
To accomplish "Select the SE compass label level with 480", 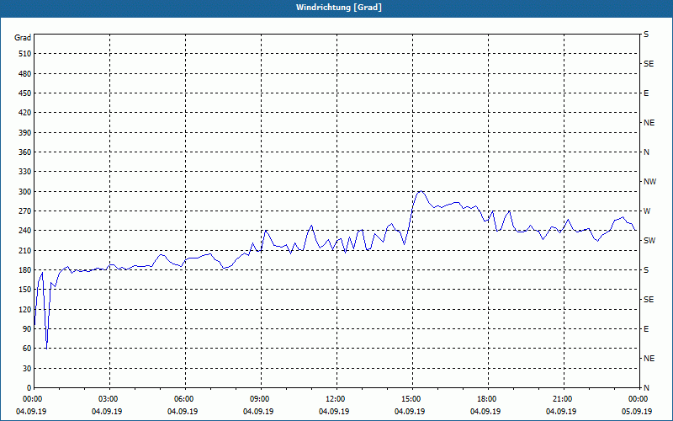I will click(649, 64).
